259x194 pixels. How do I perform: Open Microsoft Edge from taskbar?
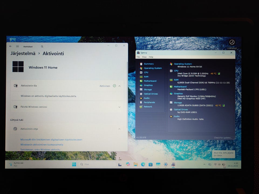coord(143,164)
